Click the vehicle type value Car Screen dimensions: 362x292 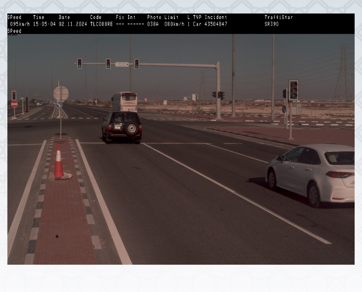(197, 24)
